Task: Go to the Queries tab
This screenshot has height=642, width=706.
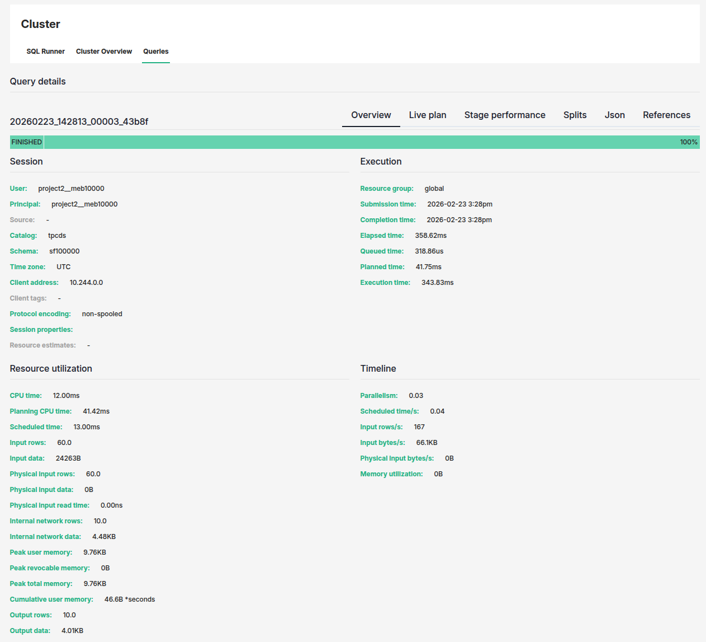Action: pos(155,51)
